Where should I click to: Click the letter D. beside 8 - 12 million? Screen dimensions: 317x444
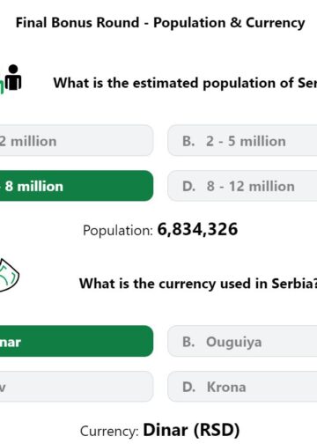pos(188,186)
